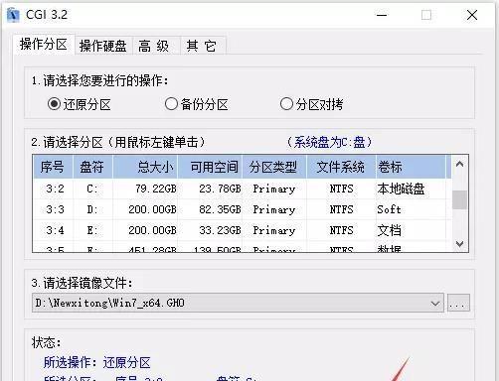Select the 还原分区 radio button

54,104
